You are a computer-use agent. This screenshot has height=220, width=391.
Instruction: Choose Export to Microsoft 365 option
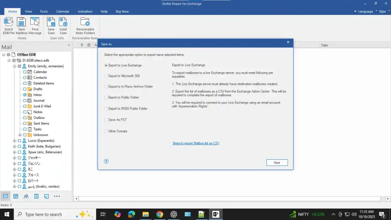click(x=106, y=76)
